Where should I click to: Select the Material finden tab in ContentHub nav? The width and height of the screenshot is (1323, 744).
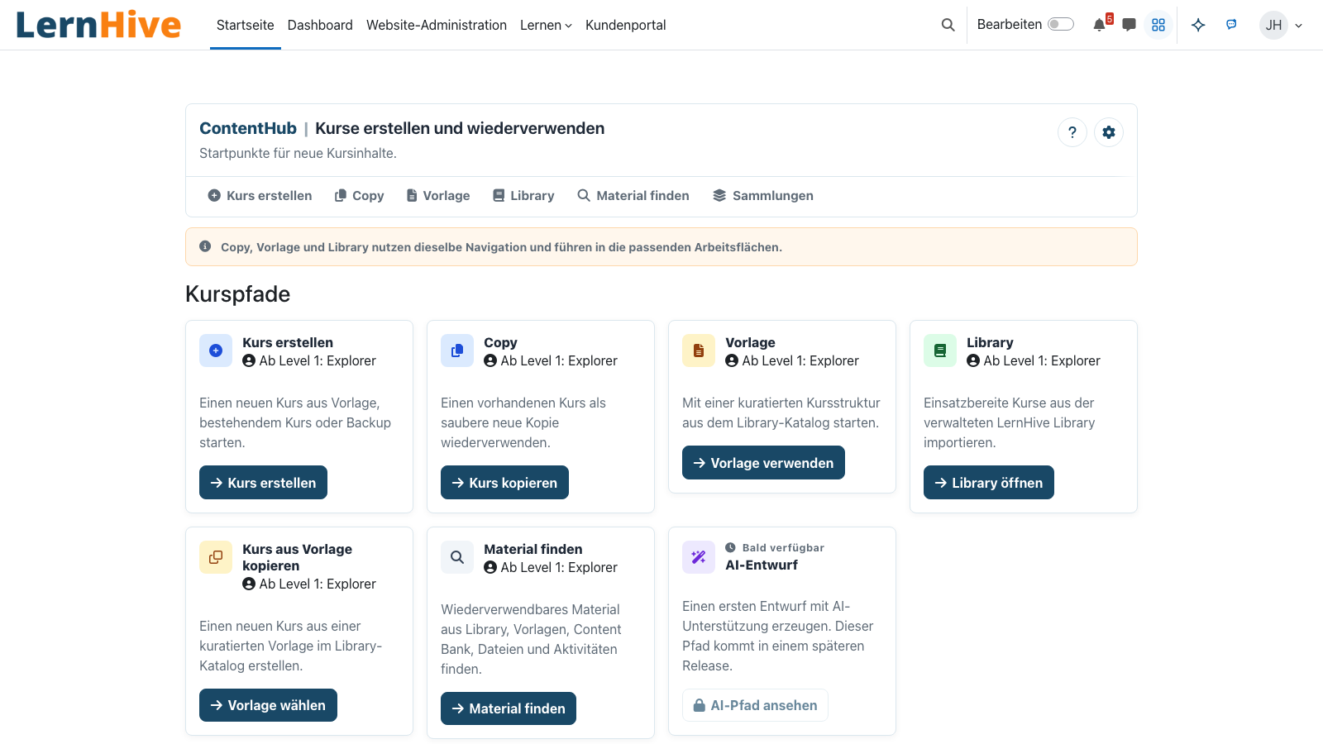pos(633,196)
